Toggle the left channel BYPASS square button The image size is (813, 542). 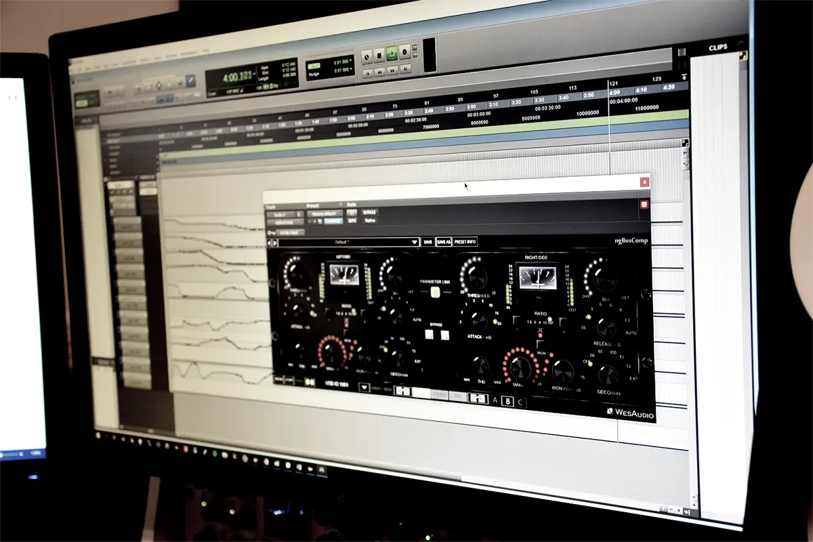click(x=429, y=334)
